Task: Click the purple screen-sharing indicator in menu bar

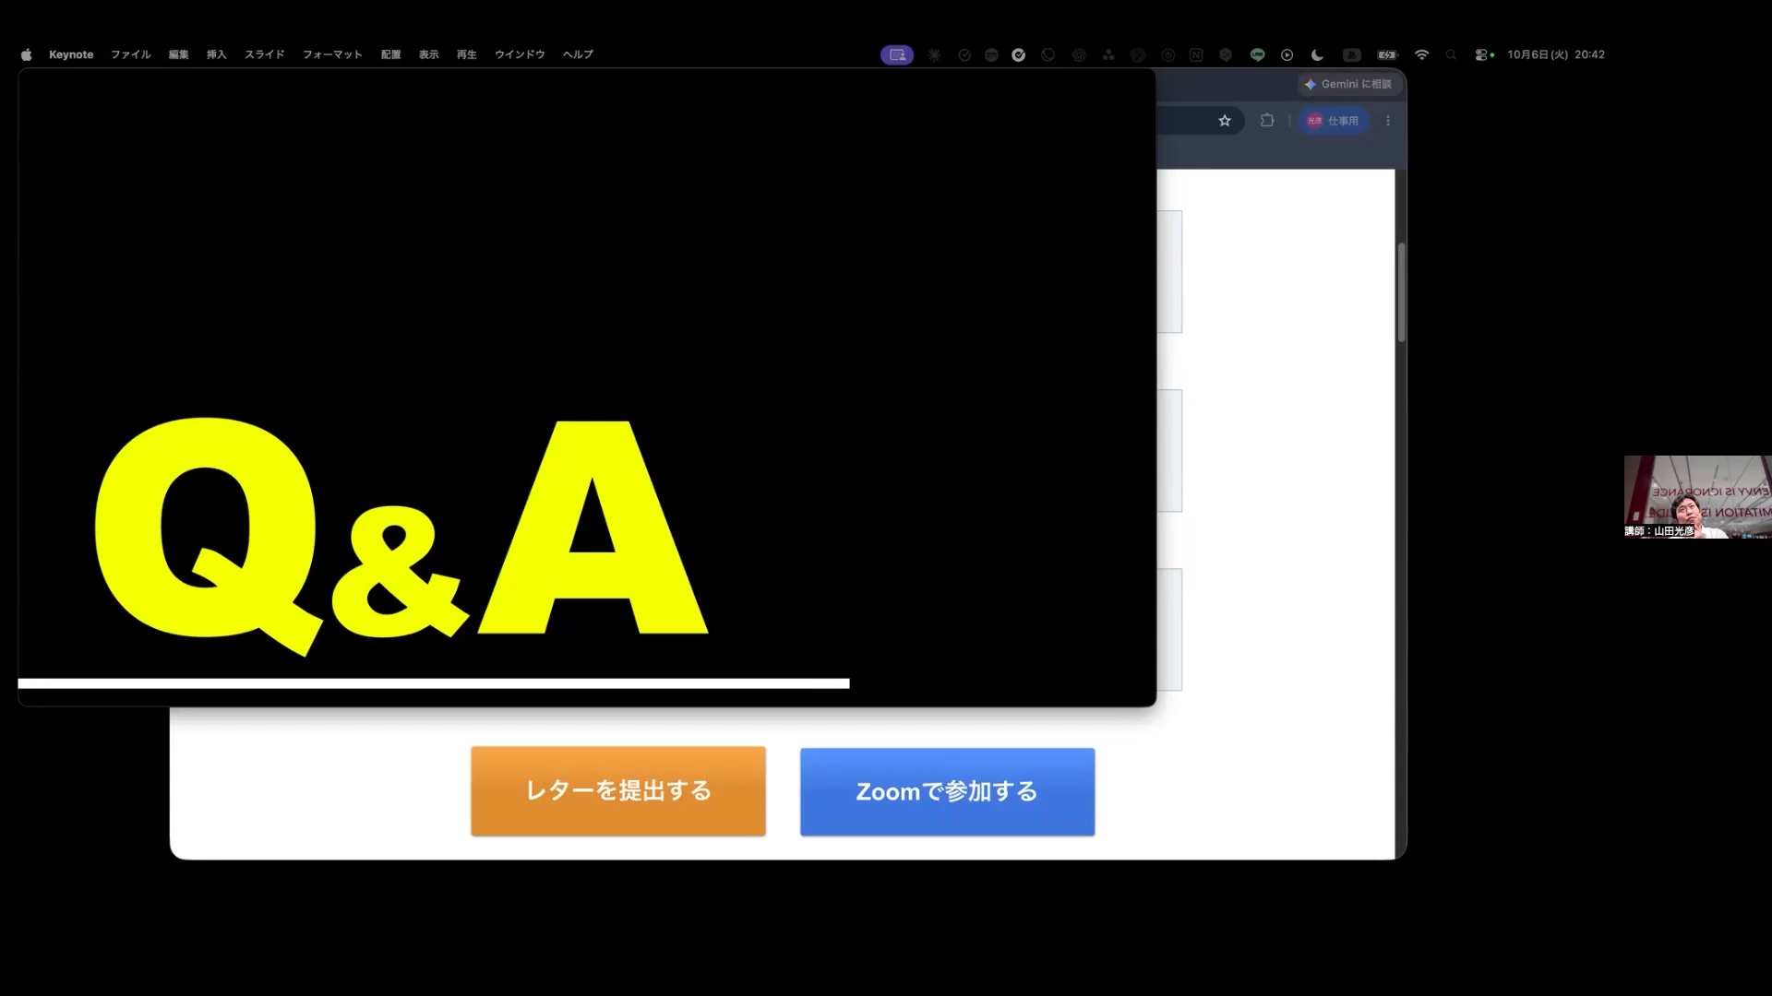Action: pos(897,55)
